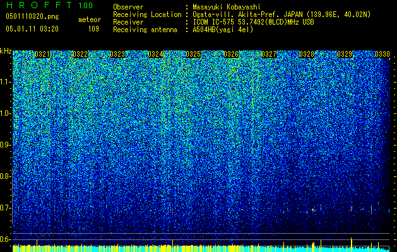Click the red meteor echo below 0325
397x252 pixels.
coord(172,212)
